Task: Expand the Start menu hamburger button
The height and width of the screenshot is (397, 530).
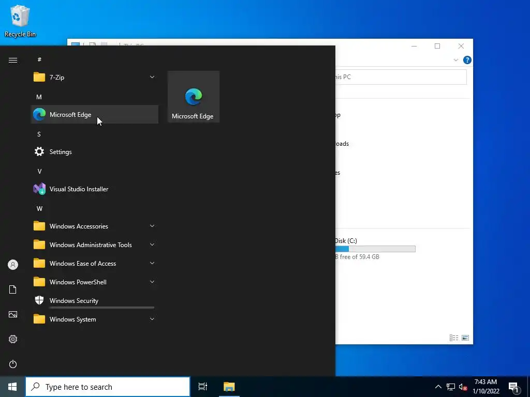Action: (x=13, y=60)
